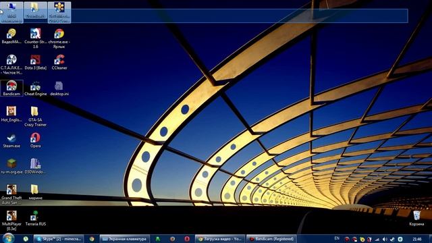
Task: Open the round teal tray icon left of the clock
Action: 400,240
